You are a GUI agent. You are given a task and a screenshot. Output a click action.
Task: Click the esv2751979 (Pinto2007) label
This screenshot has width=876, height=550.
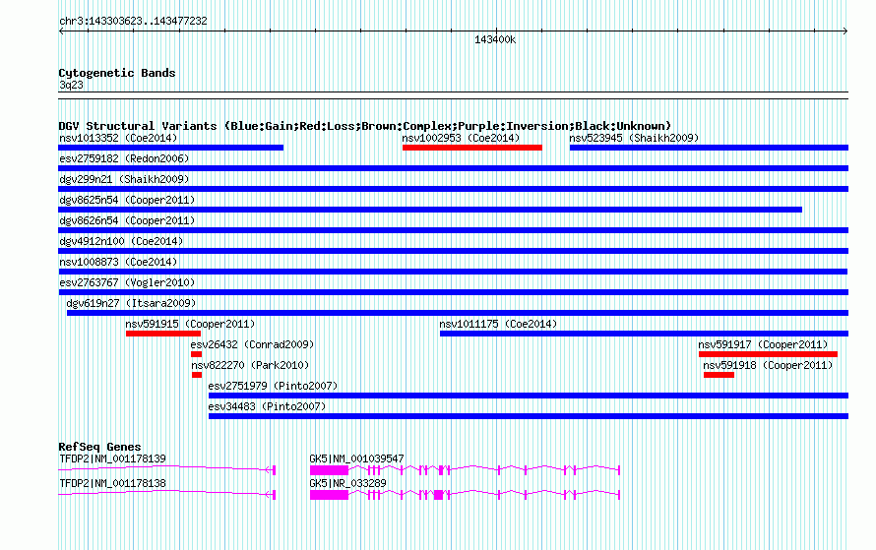tap(274, 386)
